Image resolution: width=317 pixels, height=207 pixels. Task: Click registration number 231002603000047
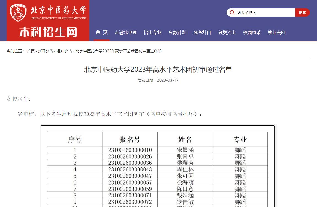[x=130, y=176]
